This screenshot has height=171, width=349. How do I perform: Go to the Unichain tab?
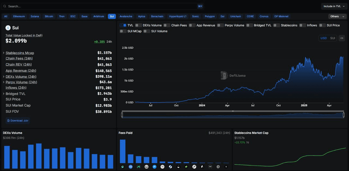coord(236,16)
